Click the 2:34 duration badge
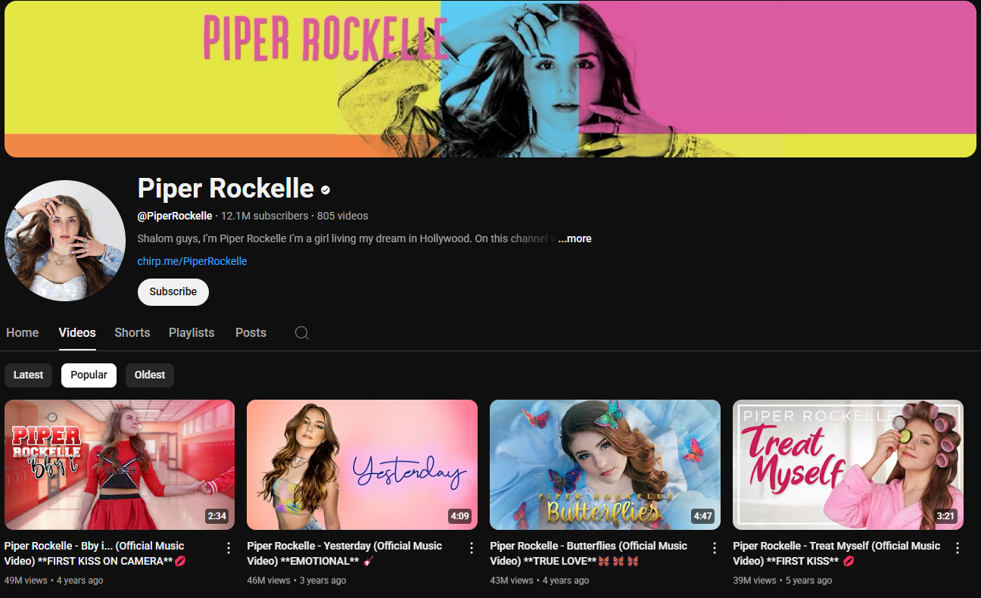Viewport: 981px width, 598px height. [x=217, y=516]
